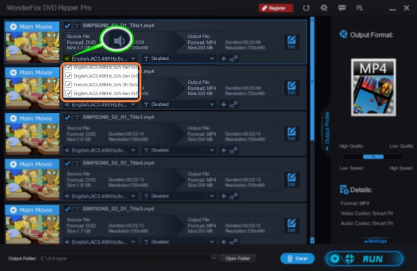417x271 pixels.
Task: Toggle checkbox for SIMPSONS_S2_D1_Title1.mp4
Action: tap(67, 26)
